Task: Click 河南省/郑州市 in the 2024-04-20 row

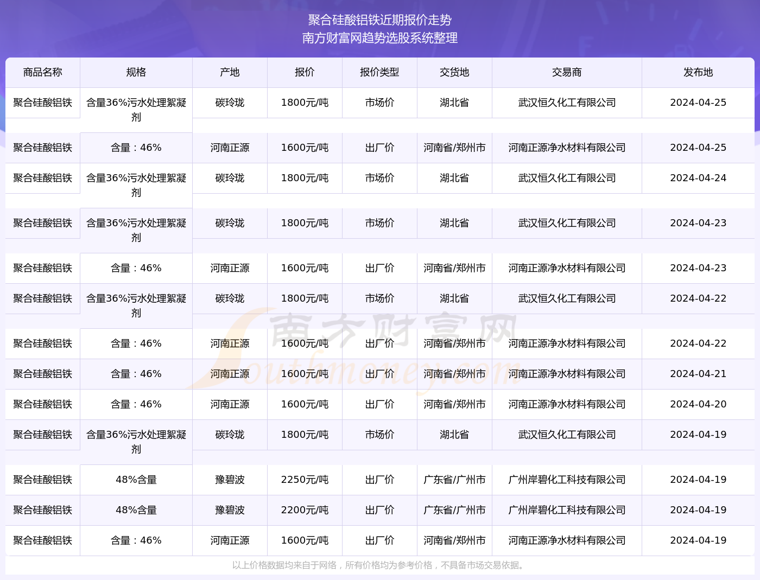Action: point(455,404)
